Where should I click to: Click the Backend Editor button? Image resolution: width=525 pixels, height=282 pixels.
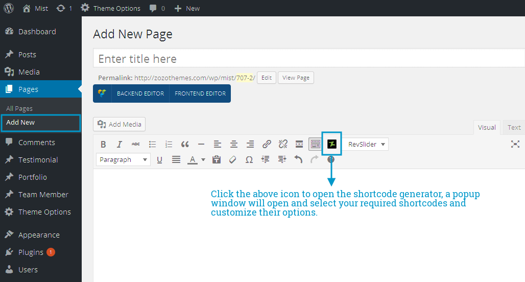[140, 93]
